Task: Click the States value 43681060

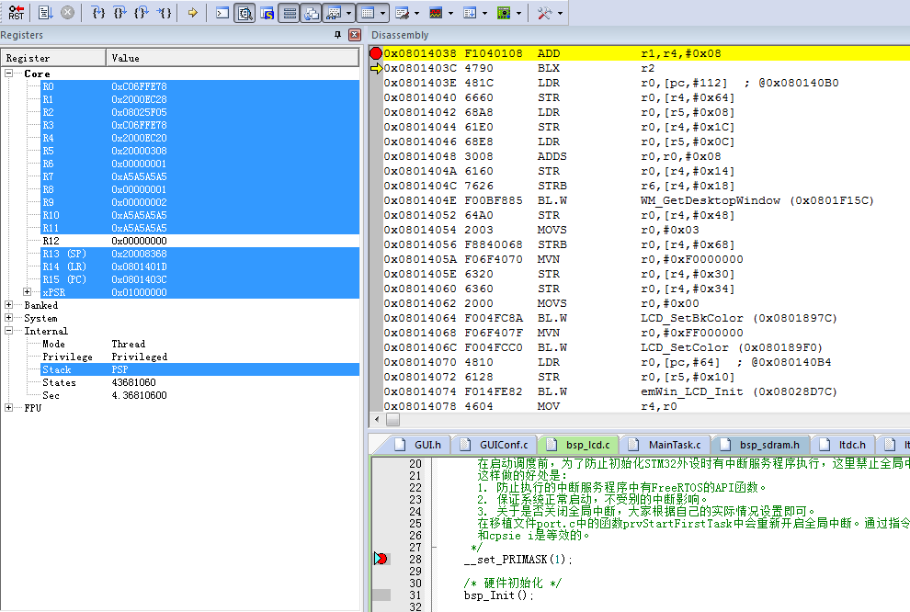Action: (x=133, y=382)
